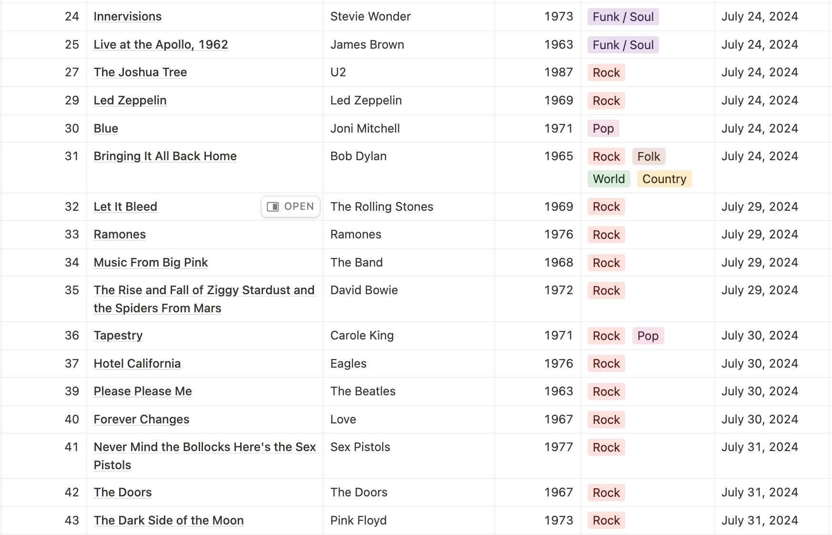Open The Dark Side of the Moon
This screenshot has width=832, height=535.
[169, 521]
